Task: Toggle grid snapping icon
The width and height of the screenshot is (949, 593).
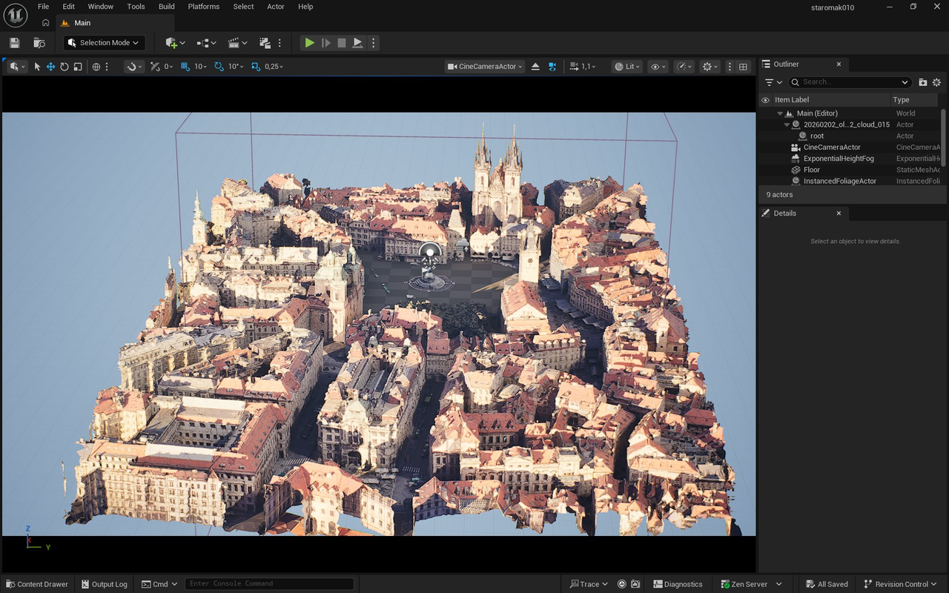Action: point(185,67)
